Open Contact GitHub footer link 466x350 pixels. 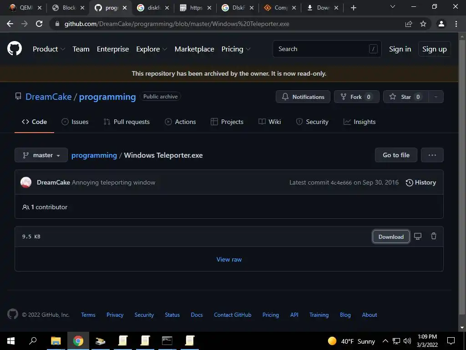233,314
